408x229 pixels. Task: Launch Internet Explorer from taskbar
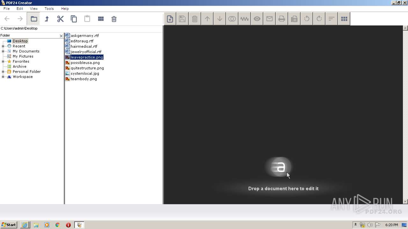pos(25,225)
